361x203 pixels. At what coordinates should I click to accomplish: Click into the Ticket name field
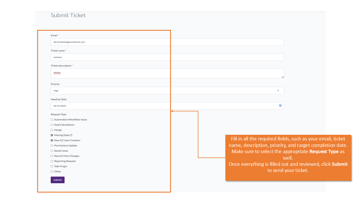[x=167, y=57]
